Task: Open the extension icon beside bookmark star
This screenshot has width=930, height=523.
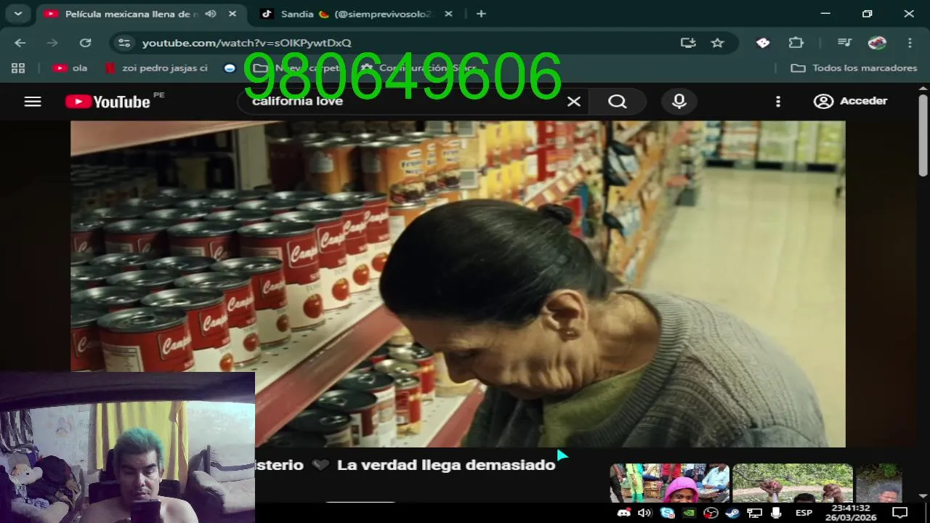Action: [x=763, y=43]
